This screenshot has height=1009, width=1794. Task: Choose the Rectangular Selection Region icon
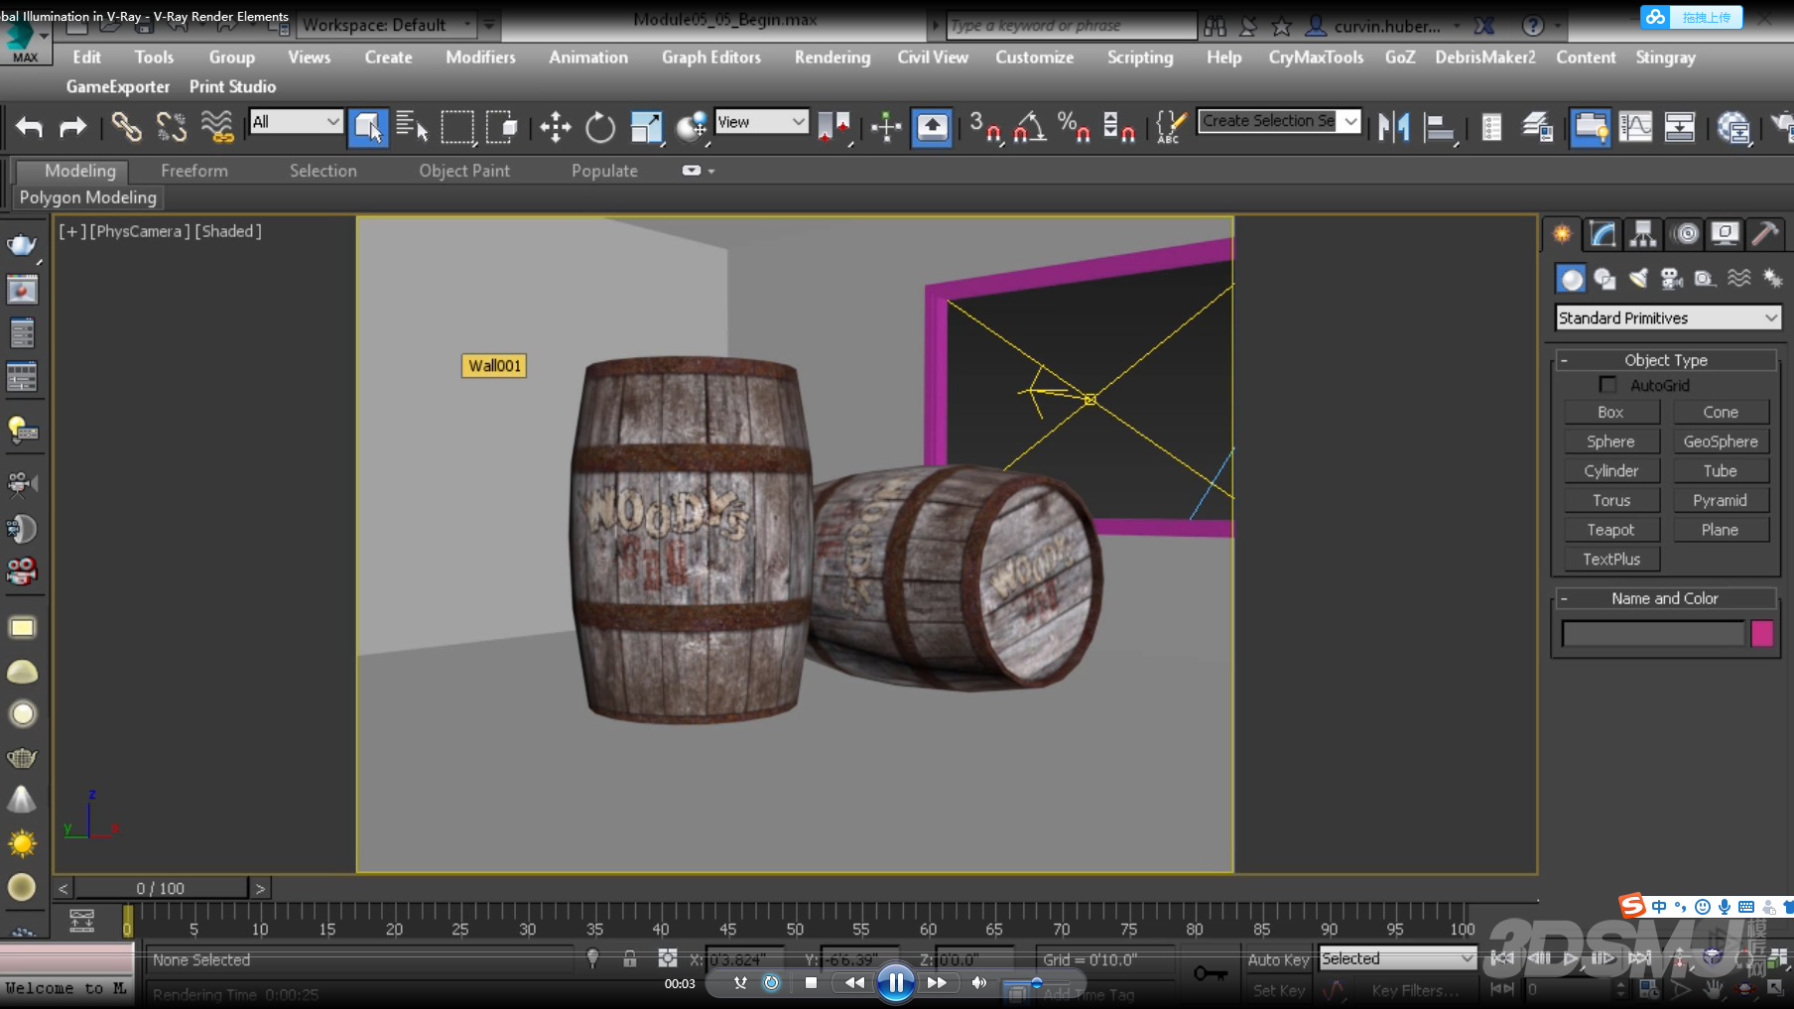tap(457, 127)
